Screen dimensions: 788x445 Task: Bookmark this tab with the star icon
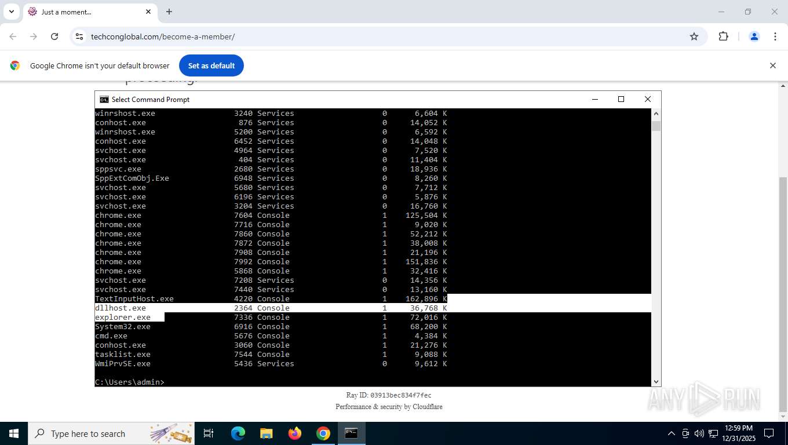(x=694, y=37)
